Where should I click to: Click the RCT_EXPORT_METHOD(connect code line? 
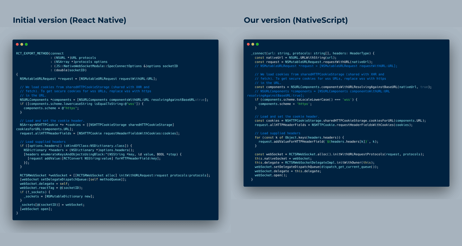[40, 54]
